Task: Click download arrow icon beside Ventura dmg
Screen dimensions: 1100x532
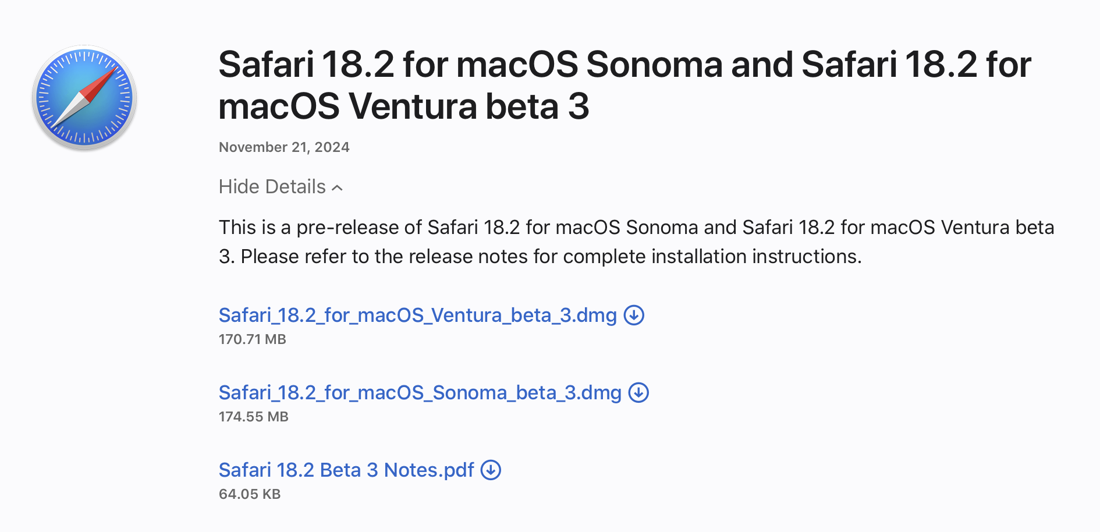Action: [x=634, y=315]
